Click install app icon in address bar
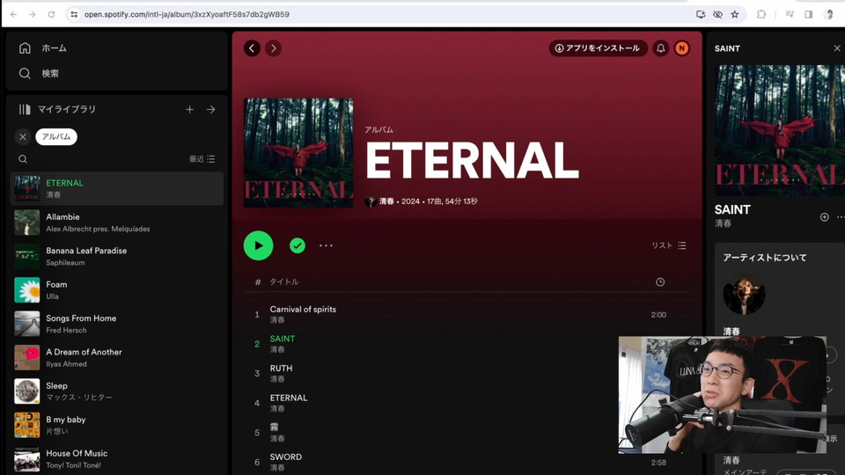 coord(701,15)
